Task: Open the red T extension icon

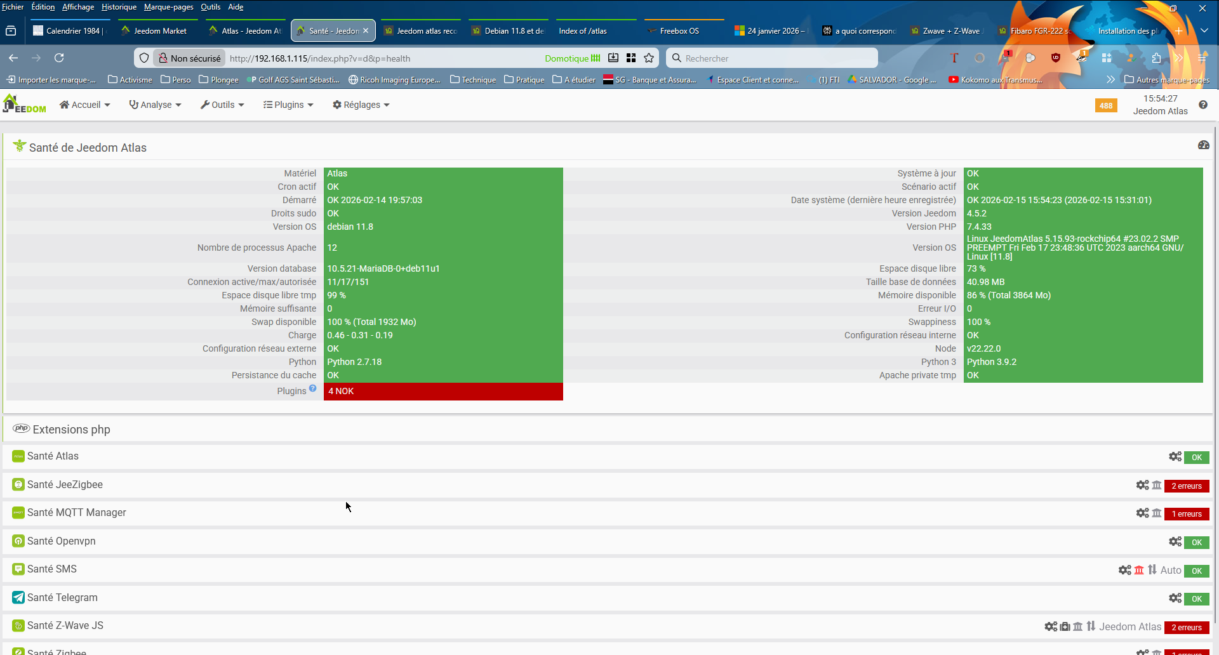Action: (954, 58)
